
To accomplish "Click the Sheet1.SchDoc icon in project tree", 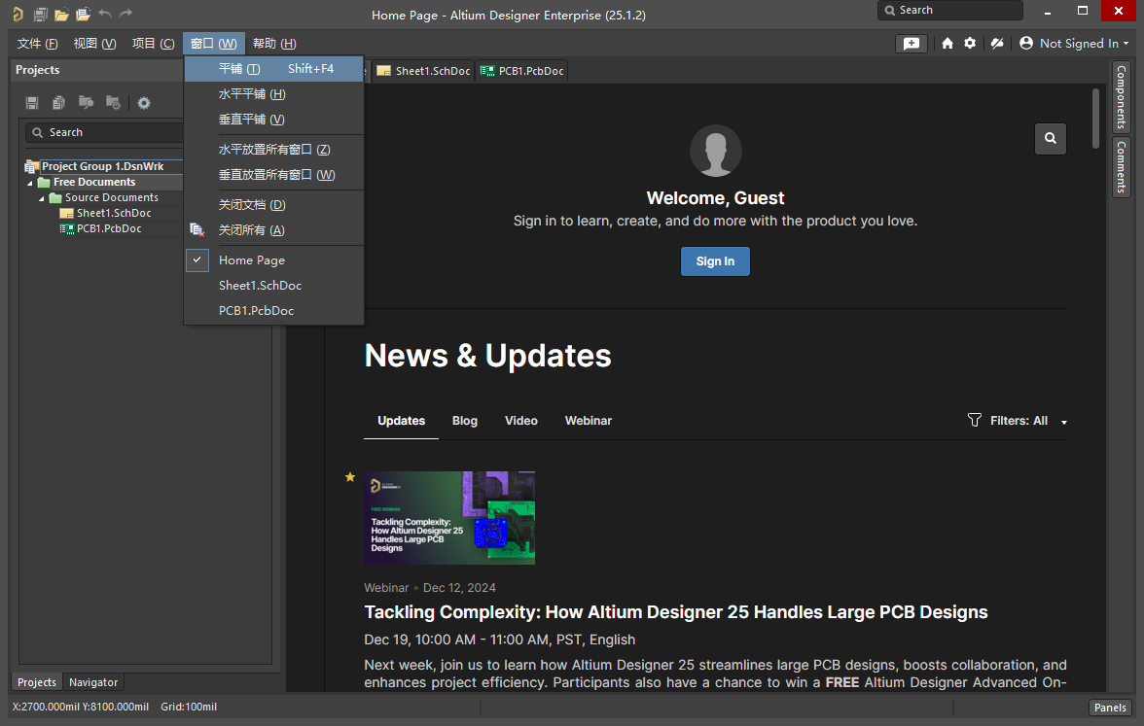I will (x=66, y=213).
